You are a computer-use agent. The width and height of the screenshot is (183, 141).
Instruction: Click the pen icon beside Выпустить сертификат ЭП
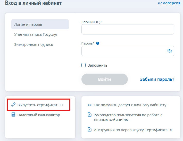[x=13, y=105]
